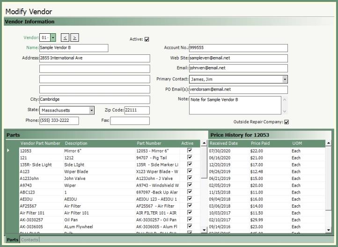Sort price history by Received Date header
338x247 pixels.
pyautogui.click(x=224, y=143)
